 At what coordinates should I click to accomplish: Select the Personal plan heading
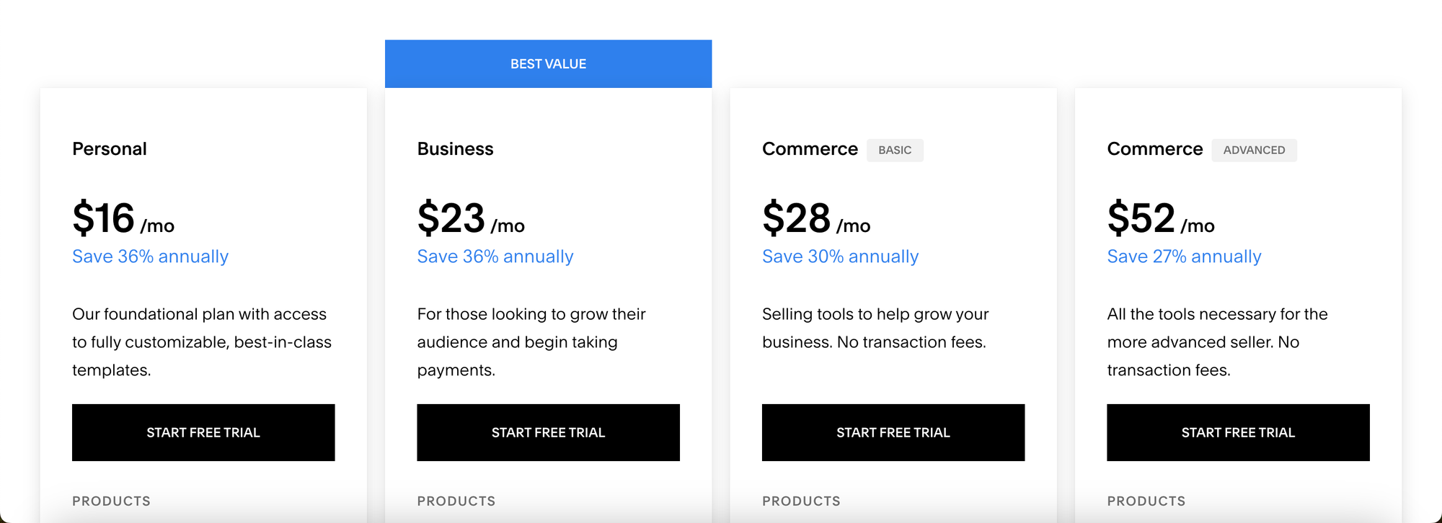pos(110,149)
